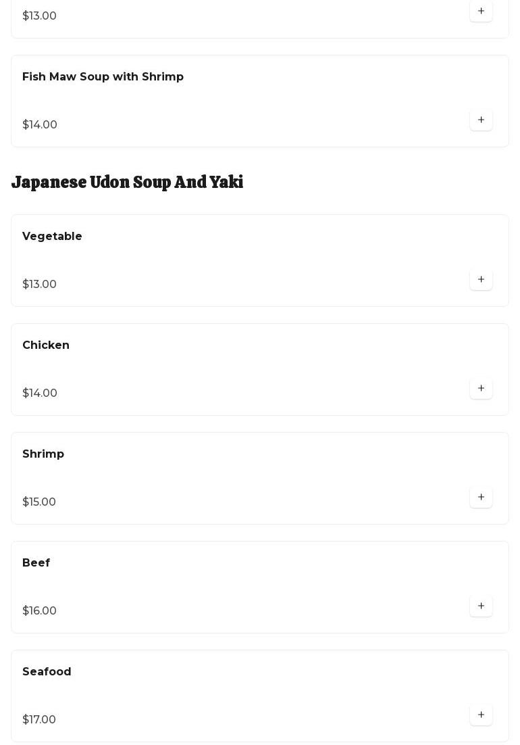Click the Japanese Udon Soup And Yaki heading

[x=127, y=183]
